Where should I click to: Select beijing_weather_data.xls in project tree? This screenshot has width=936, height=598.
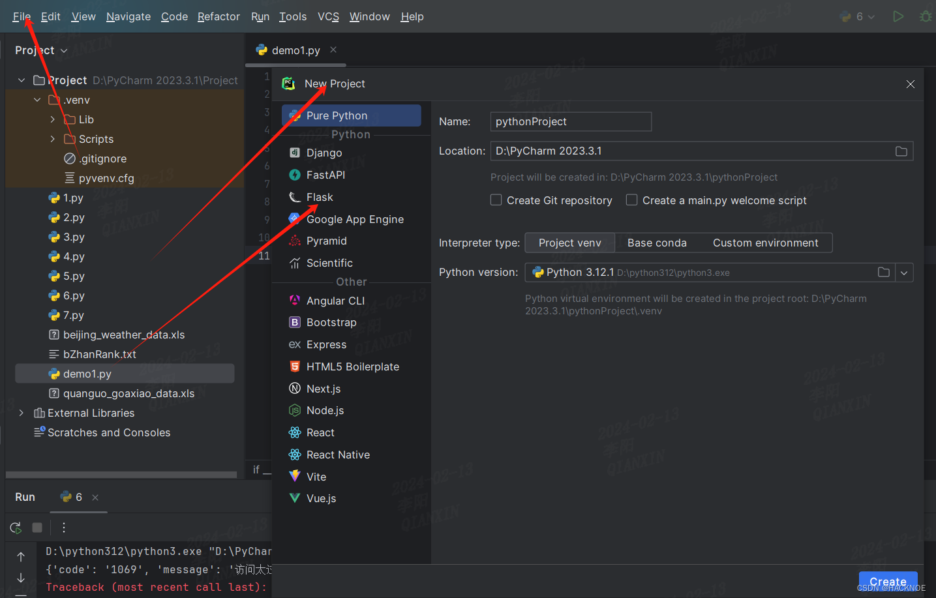click(x=124, y=335)
